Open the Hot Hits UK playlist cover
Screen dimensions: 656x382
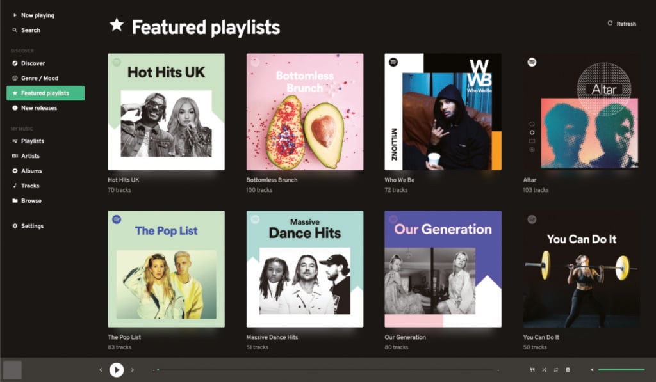(x=166, y=111)
